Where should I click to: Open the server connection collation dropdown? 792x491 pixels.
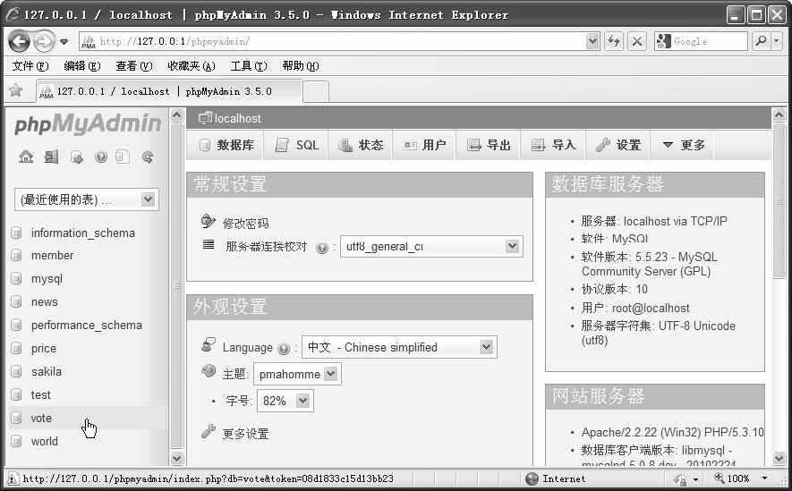pos(431,246)
